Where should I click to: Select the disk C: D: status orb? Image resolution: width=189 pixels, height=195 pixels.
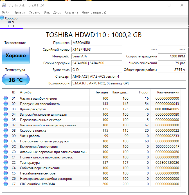point(2,17)
